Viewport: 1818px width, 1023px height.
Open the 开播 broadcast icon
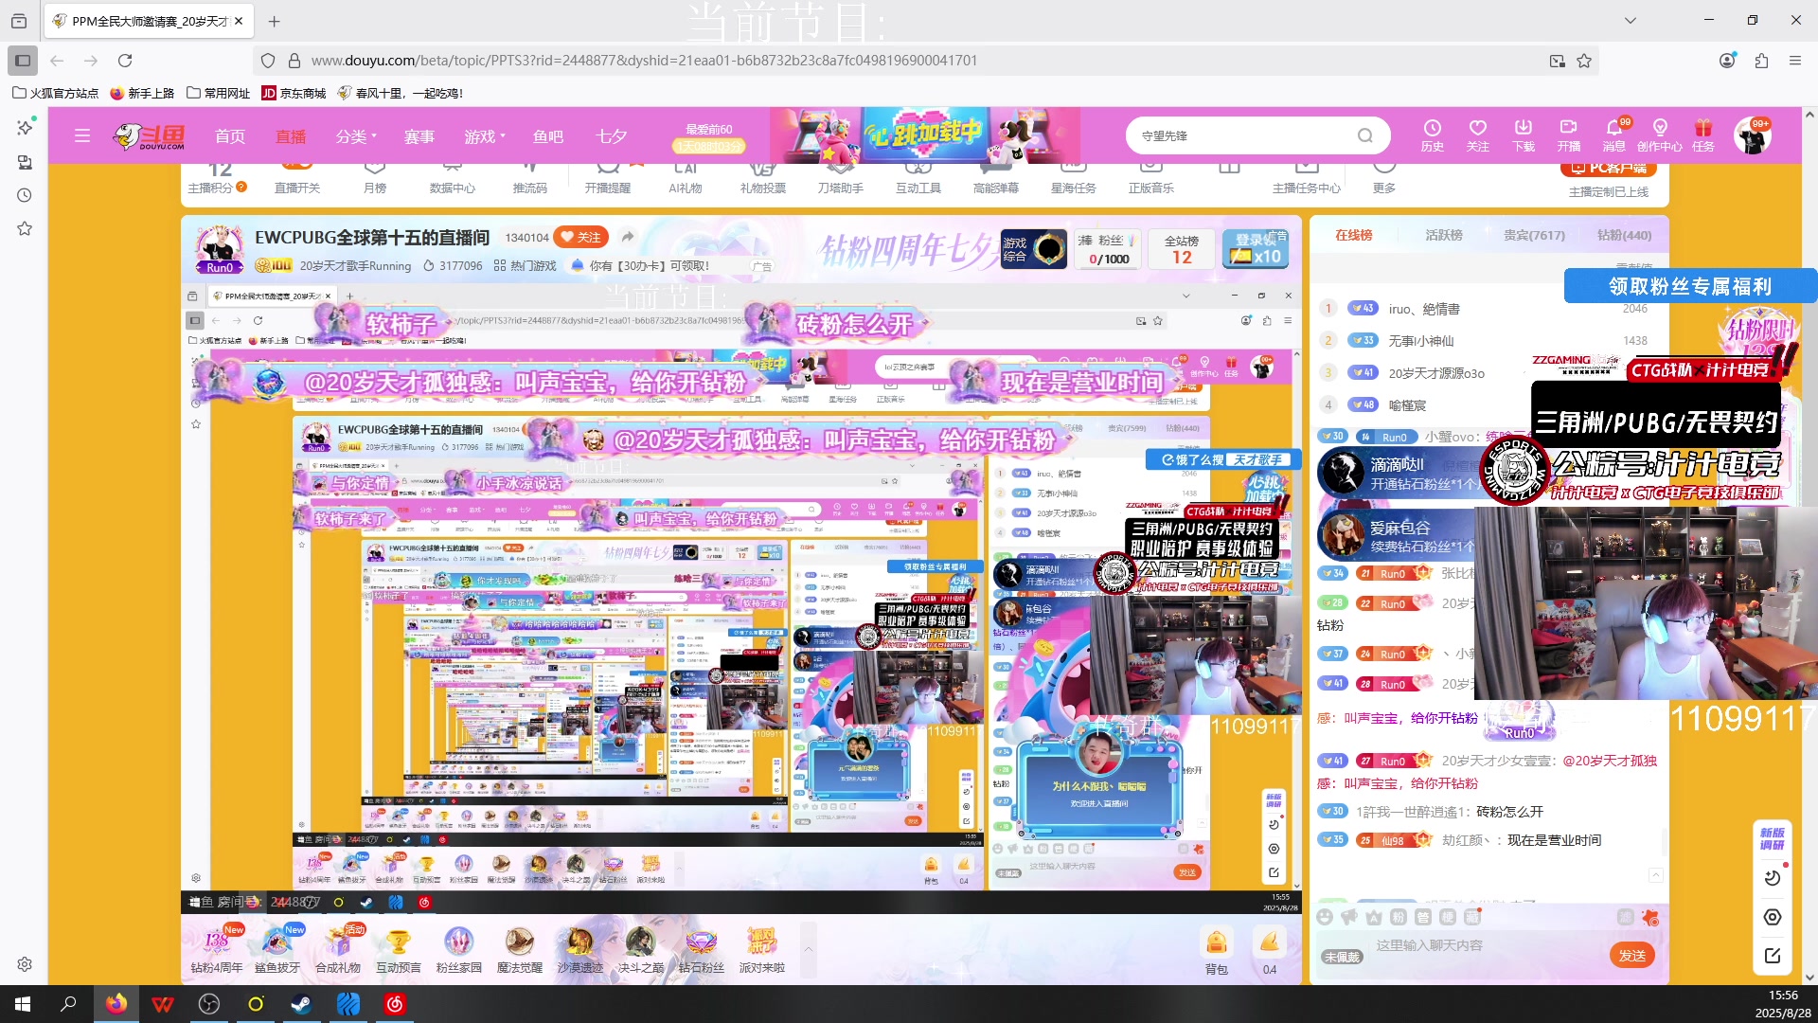point(1569,135)
